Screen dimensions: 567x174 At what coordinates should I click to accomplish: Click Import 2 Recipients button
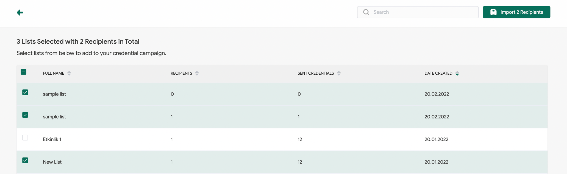(x=516, y=12)
